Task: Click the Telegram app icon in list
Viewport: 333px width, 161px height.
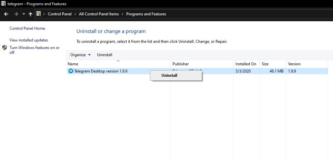Action: [x=71, y=71]
